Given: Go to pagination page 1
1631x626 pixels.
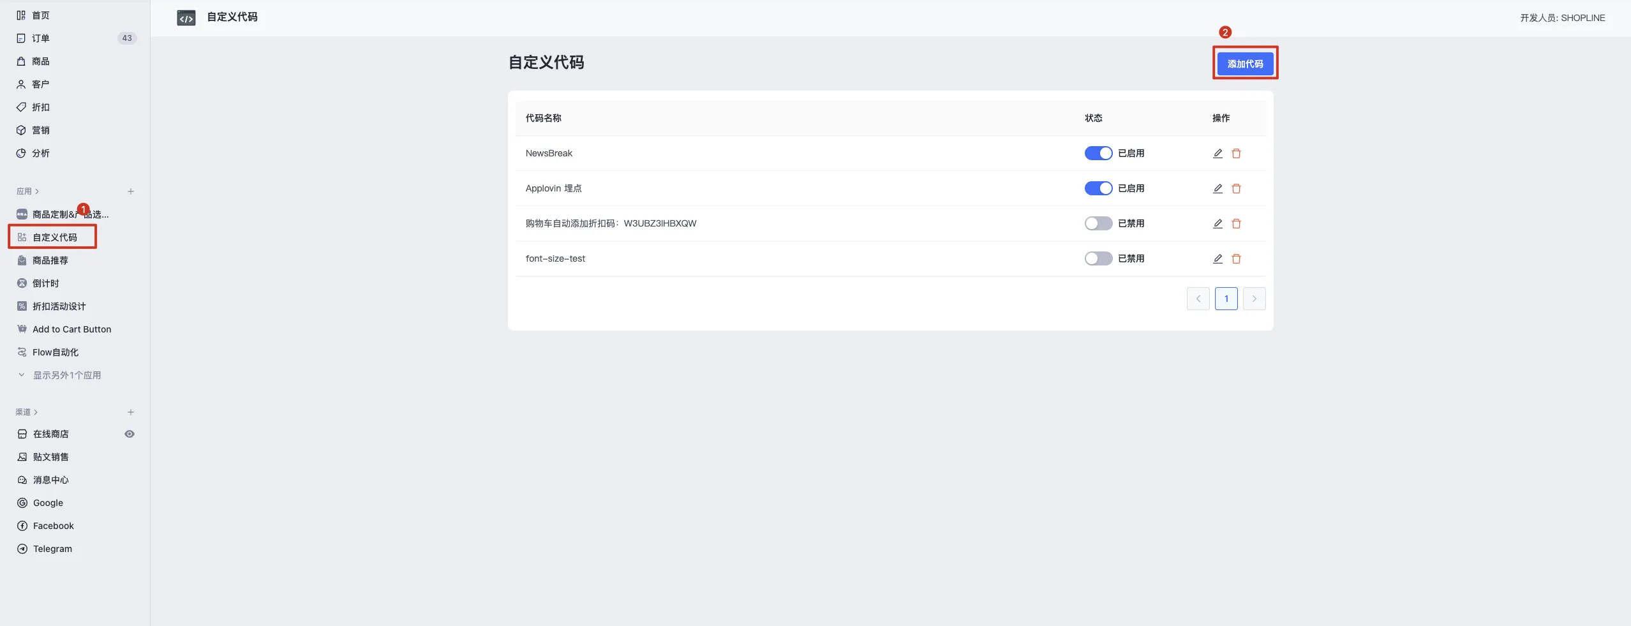Looking at the screenshot, I should [x=1226, y=299].
